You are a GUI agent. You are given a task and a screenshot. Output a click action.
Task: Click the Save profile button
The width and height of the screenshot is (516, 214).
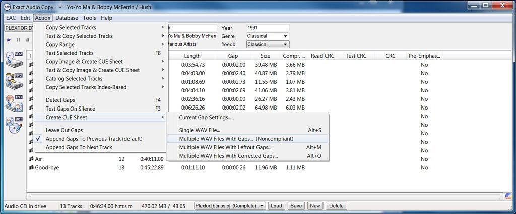pos(296,206)
